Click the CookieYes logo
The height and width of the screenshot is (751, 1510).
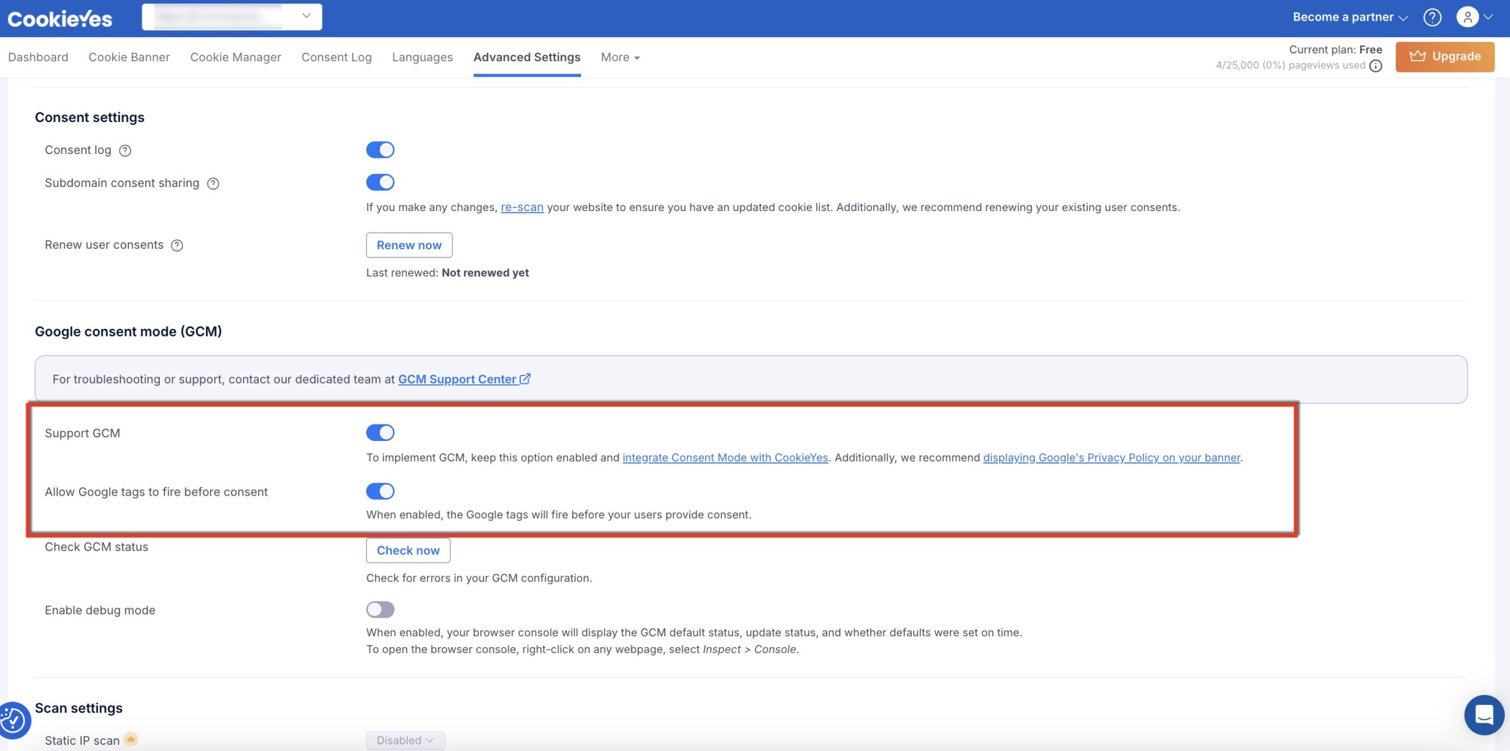59,18
